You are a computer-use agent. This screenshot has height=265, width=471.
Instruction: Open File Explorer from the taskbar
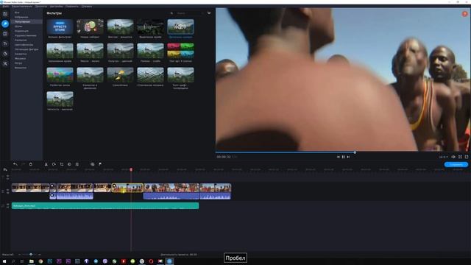pos(31,261)
